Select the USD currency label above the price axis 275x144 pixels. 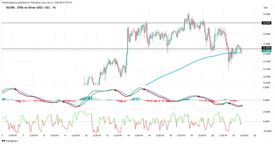point(265,8)
